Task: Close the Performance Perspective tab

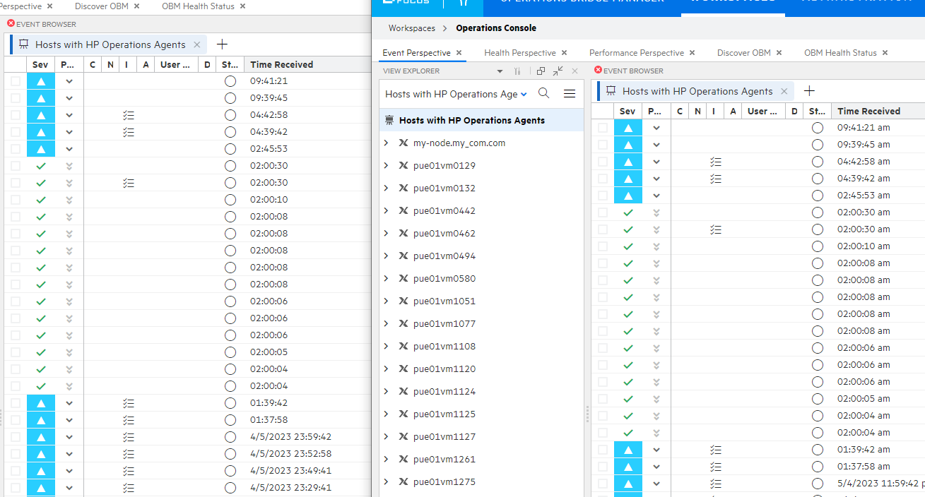Action: pos(691,52)
